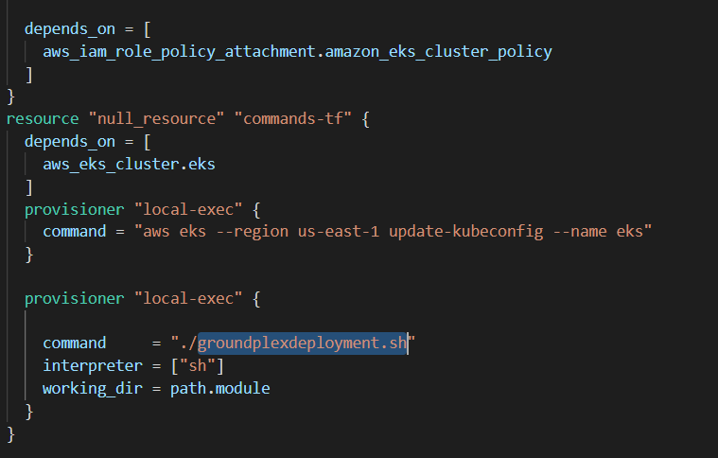The height and width of the screenshot is (458, 718).
Task: Click depends_on inside null_resource block
Action: 70,142
